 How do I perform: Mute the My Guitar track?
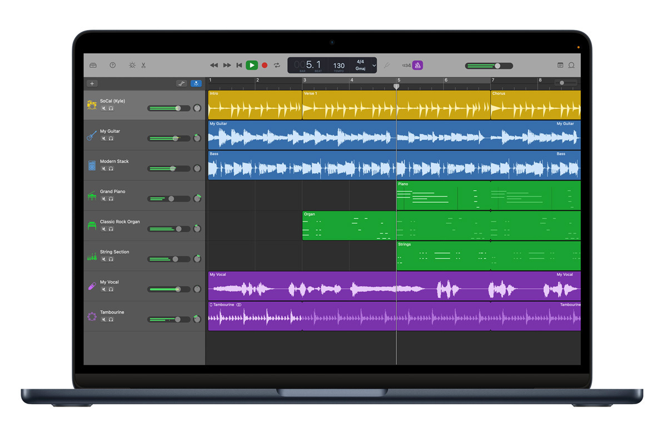(103, 138)
